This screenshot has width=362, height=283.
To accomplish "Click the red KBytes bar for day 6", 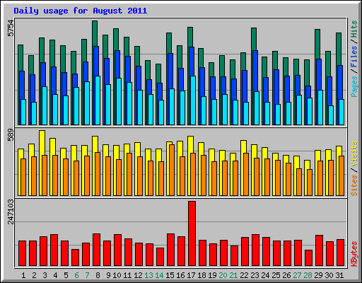I will [75, 258].
